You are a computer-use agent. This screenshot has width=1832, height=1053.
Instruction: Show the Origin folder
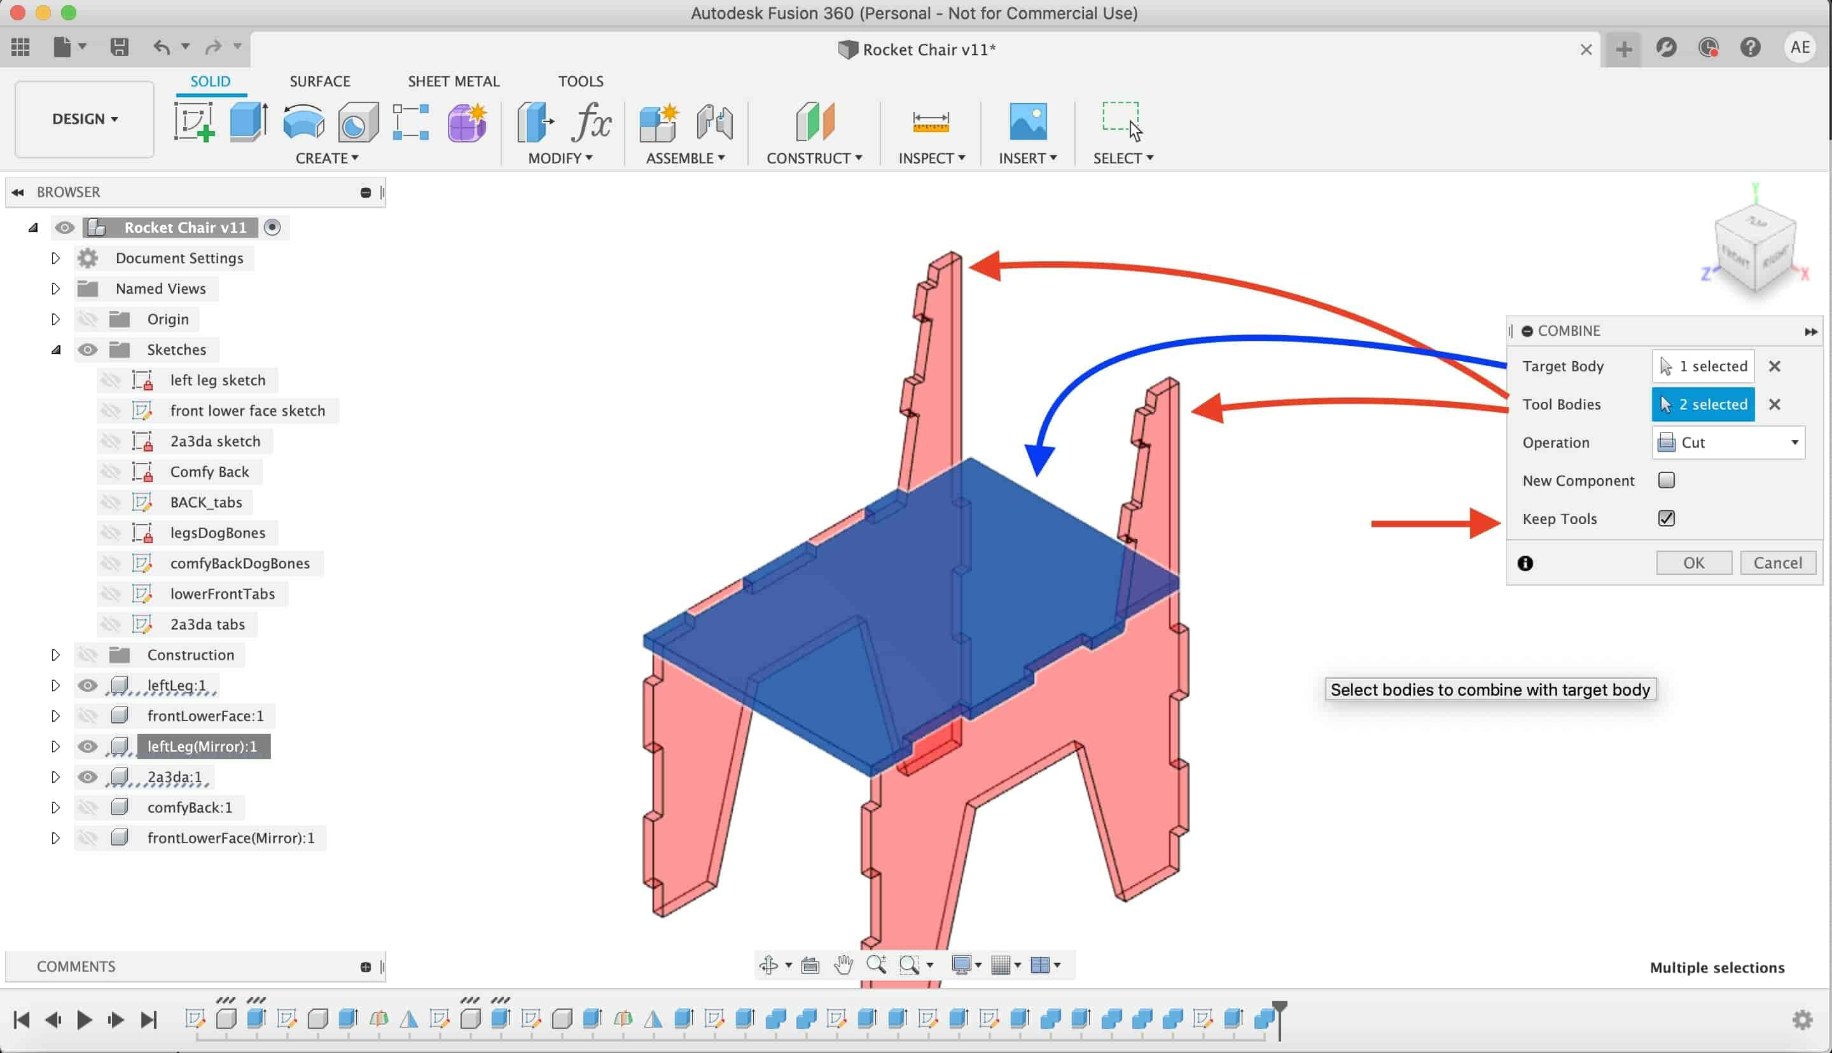[x=88, y=319]
